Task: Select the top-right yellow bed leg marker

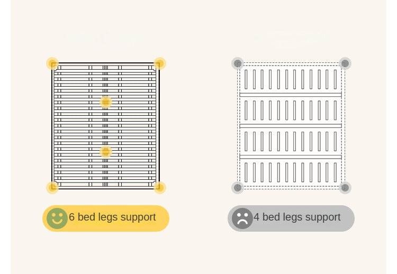Action: pyautogui.click(x=159, y=63)
